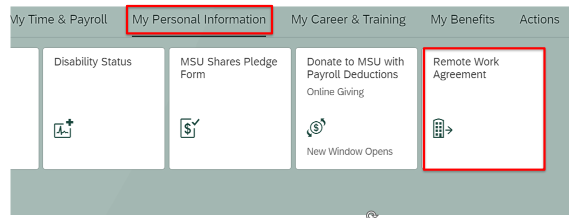Click the New Window Opens footer text
This screenshot has width=574, height=218.
[349, 152]
